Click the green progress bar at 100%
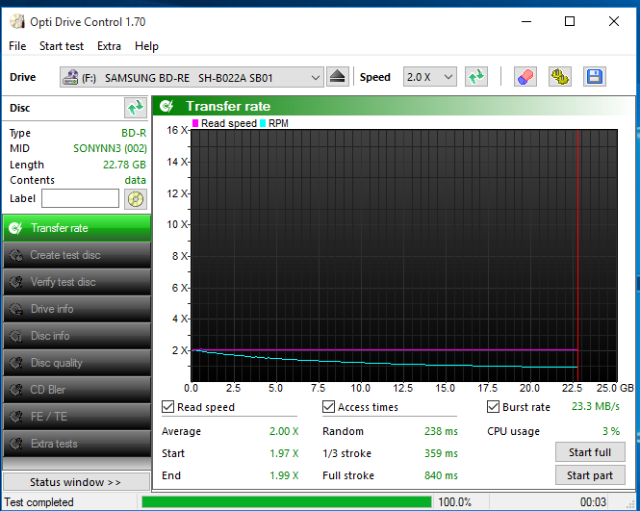 (x=287, y=502)
